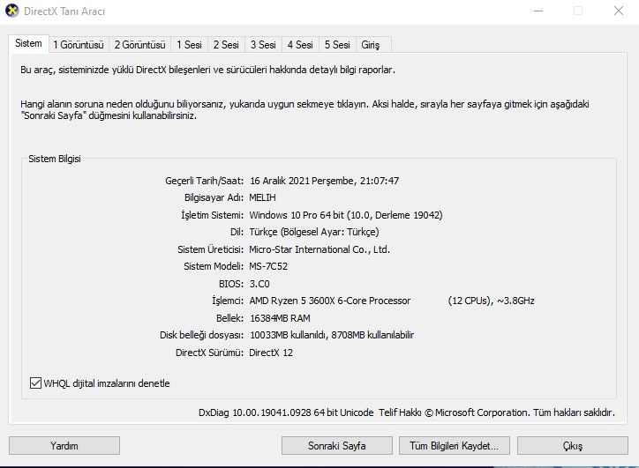Viewport: 639px width, 468px height.
Task: Select the computer name MELIH
Action: point(262,197)
